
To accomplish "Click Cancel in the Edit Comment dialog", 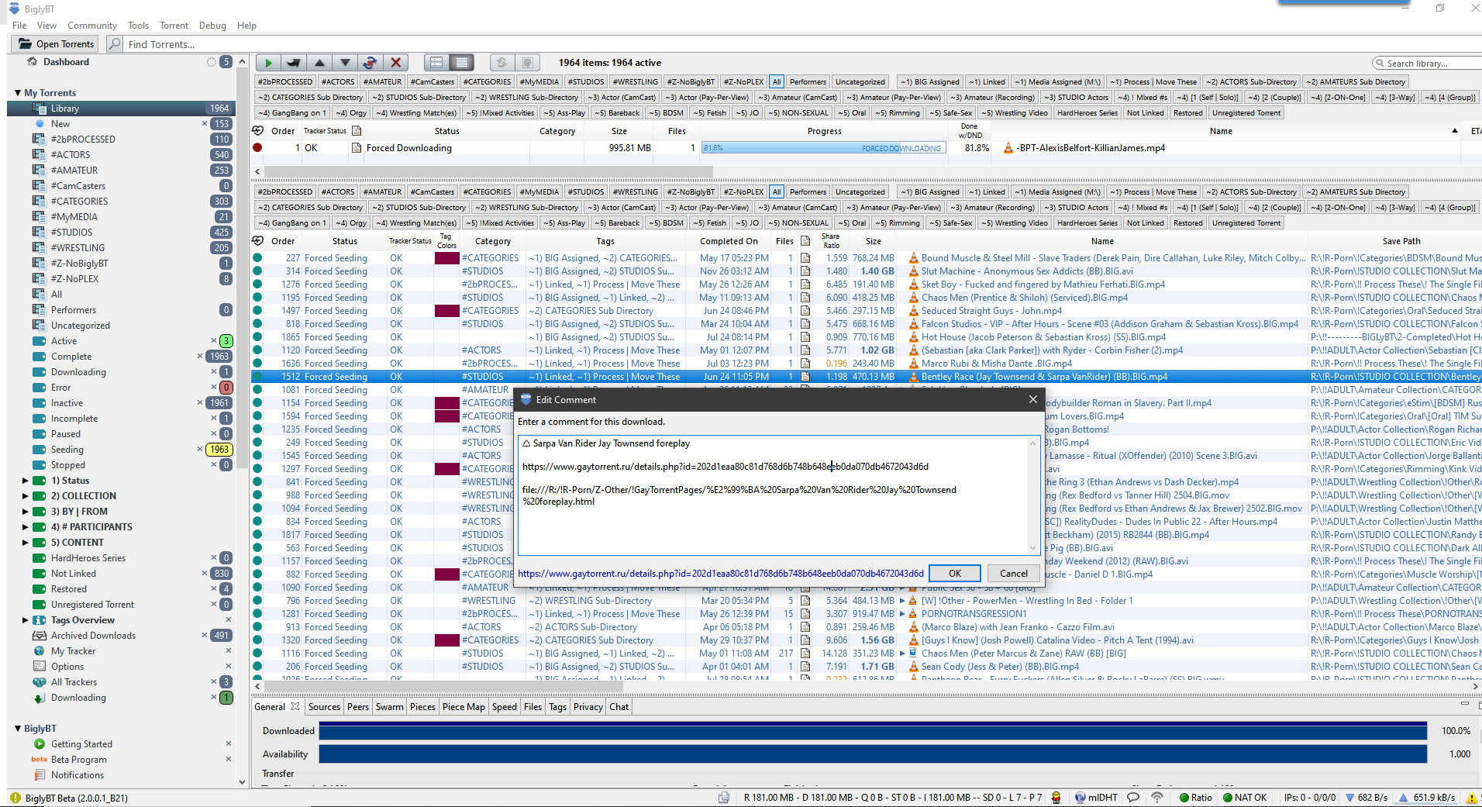I will point(1013,573).
